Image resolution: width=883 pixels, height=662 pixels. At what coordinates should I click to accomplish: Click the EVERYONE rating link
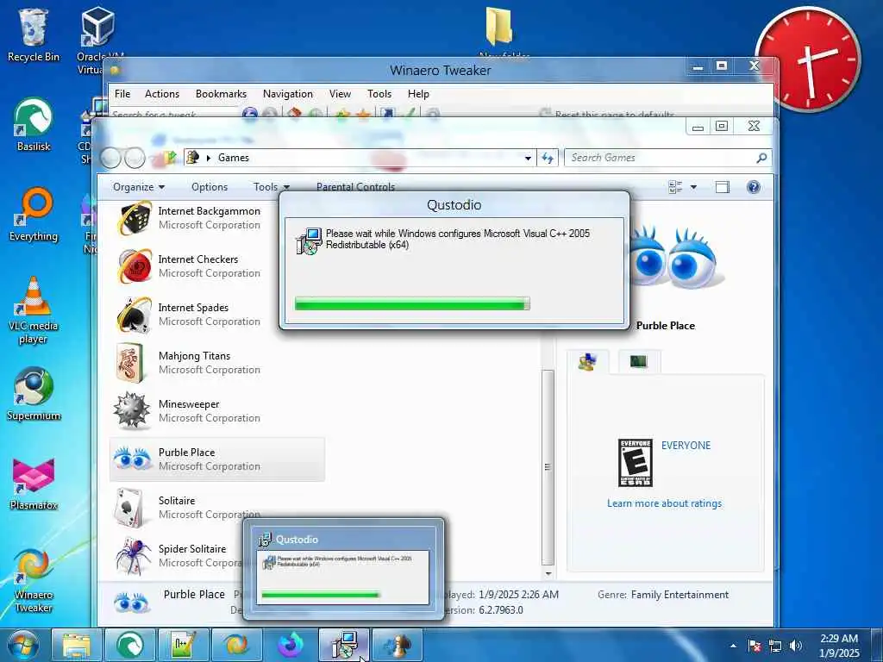click(x=686, y=446)
